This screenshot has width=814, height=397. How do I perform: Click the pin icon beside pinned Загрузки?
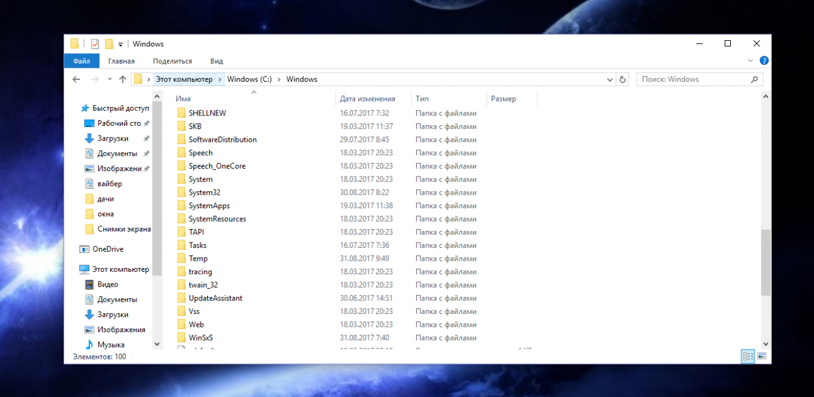pyautogui.click(x=147, y=139)
